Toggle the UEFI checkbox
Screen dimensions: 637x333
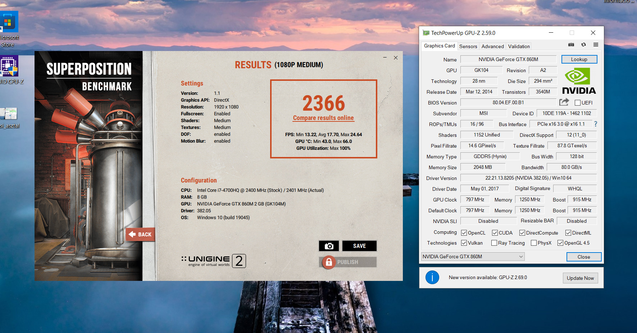(x=578, y=103)
